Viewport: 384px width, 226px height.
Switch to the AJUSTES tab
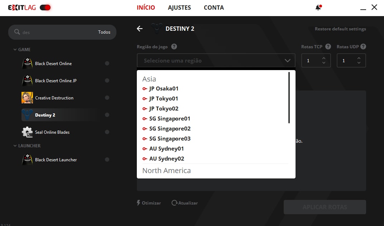pos(179,8)
